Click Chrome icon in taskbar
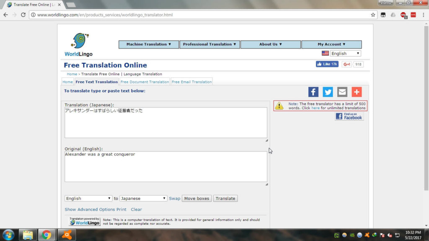Screen dimensions: 429x241 click(x=47, y=235)
